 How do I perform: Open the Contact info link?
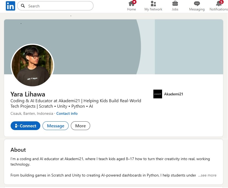click(67, 113)
